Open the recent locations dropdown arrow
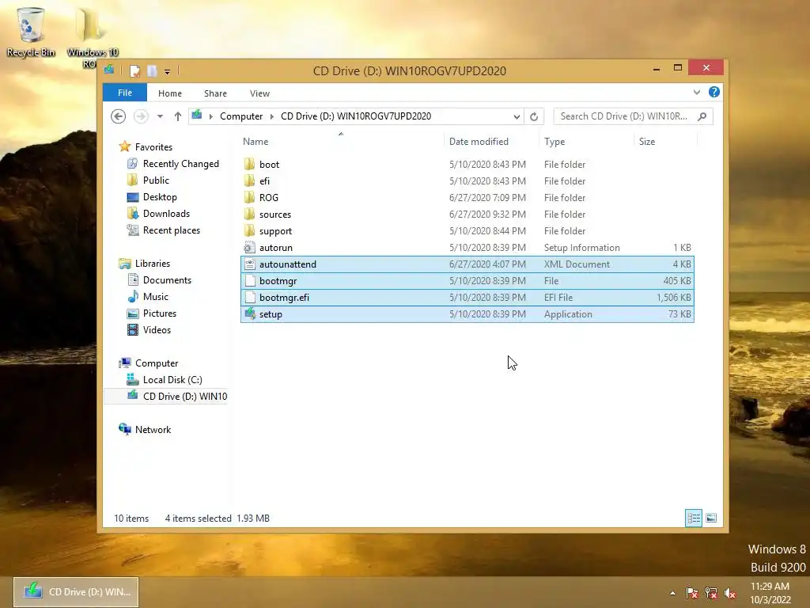Screen dimensions: 810x608 pos(160,116)
